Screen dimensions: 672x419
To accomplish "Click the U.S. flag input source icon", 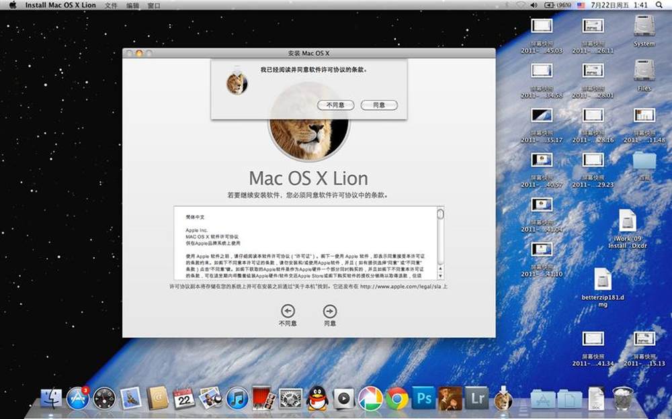I will click(x=581, y=5).
